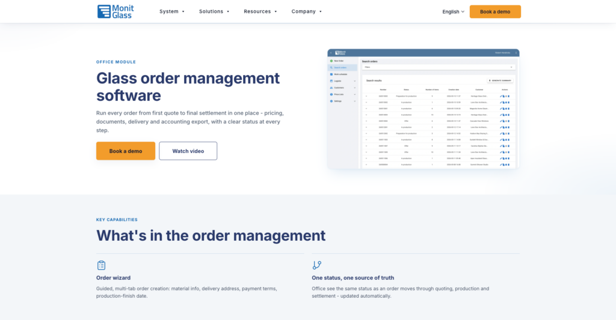
Task: Click the Order wizard clipboard icon
Action: pos(101,265)
